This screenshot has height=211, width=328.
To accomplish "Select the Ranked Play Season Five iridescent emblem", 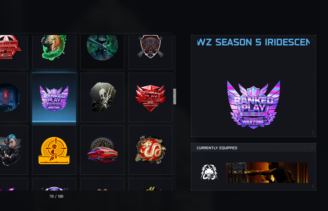I will [x=54, y=97].
